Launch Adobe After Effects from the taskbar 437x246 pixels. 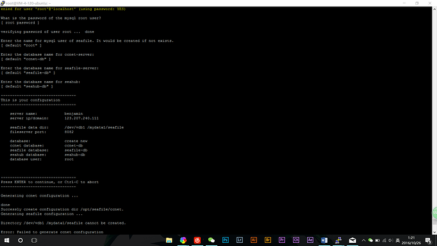(x=310, y=240)
